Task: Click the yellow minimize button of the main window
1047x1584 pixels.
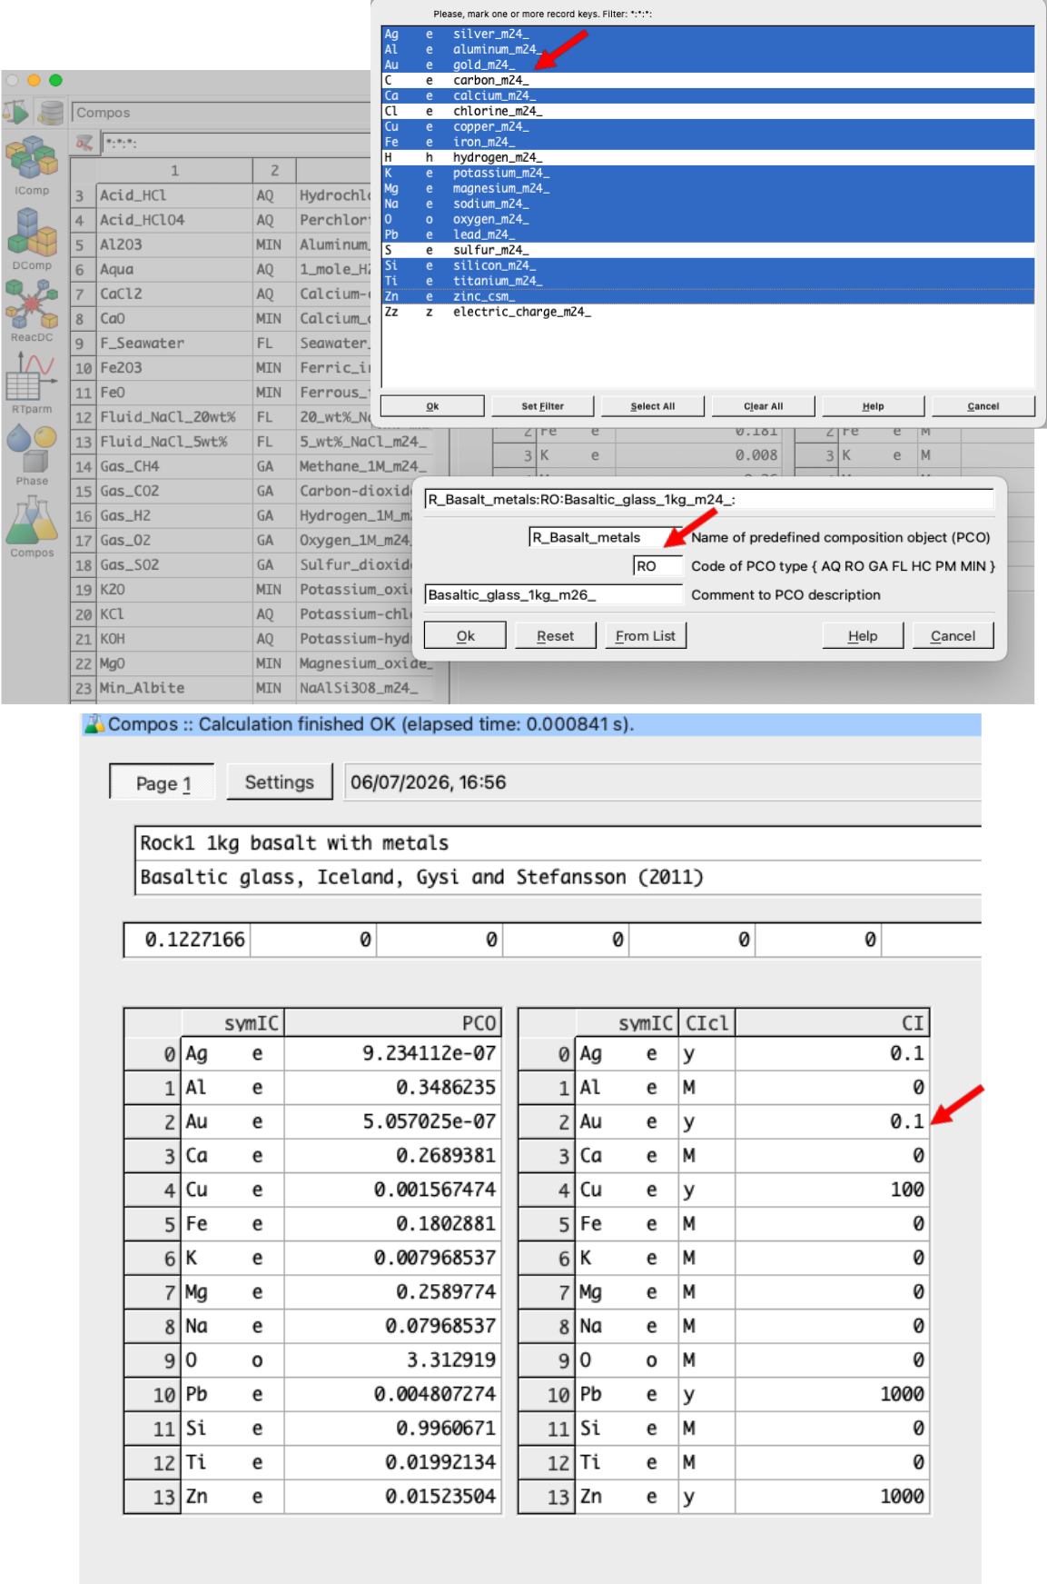Action: tap(34, 80)
